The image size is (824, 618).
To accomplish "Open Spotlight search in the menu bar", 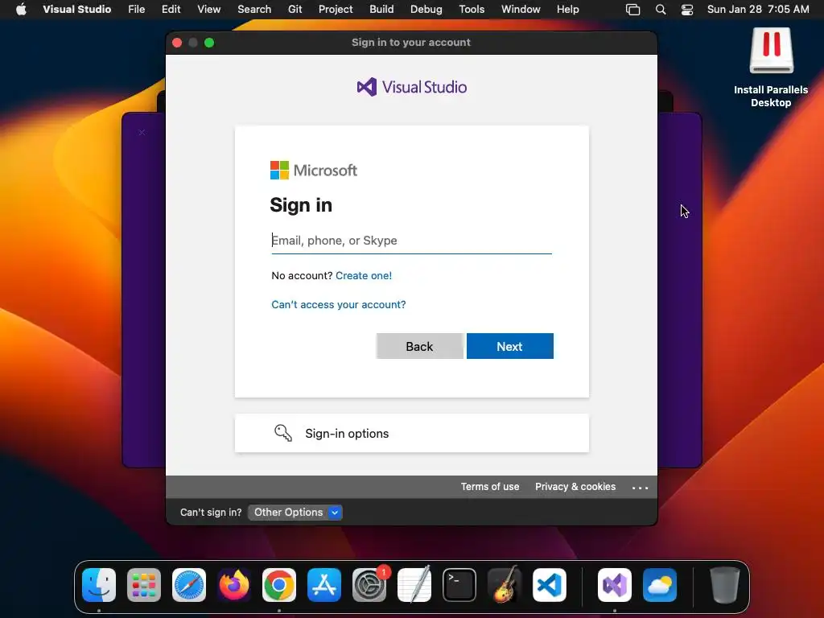I will [x=661, y=10].
